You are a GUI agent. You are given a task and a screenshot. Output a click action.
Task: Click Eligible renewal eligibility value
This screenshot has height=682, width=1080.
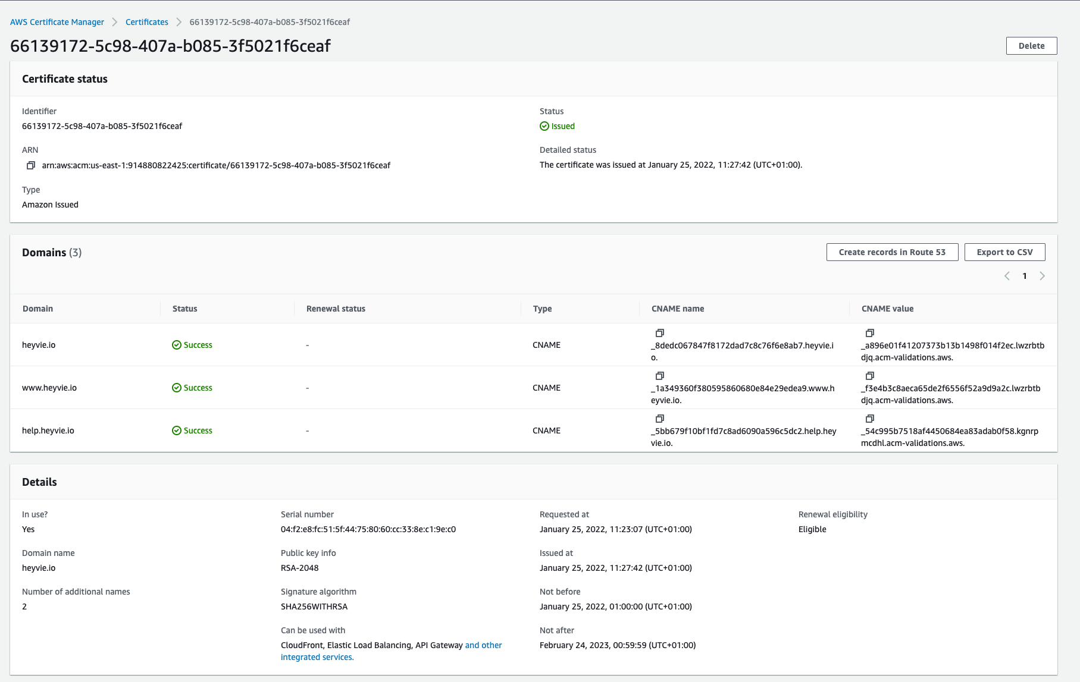coord(812,529)
